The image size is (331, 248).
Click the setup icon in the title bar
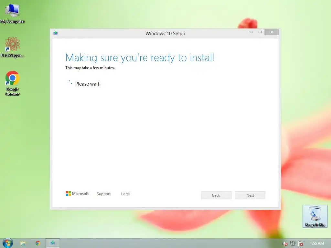click(56, 33)
